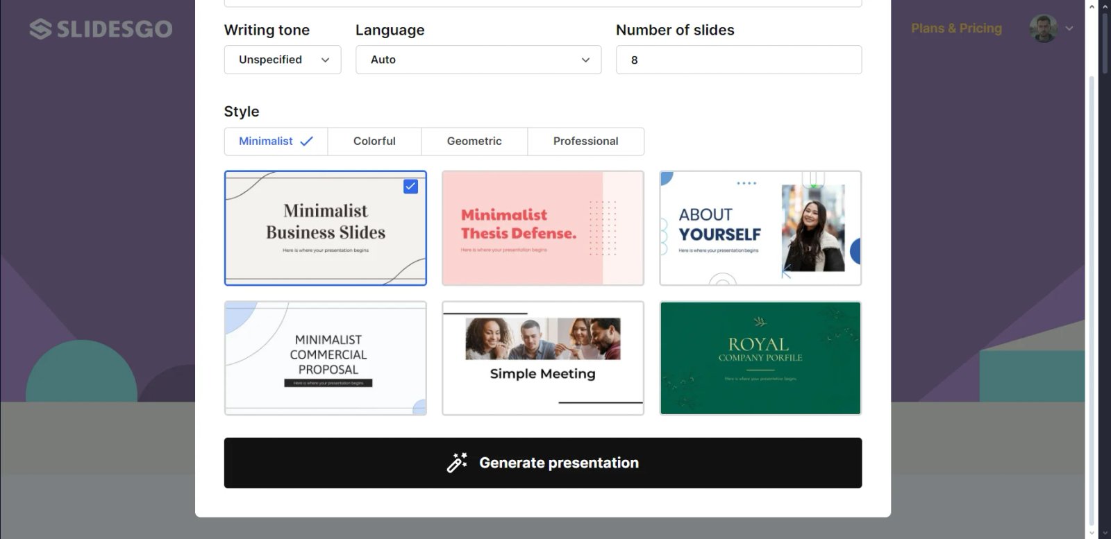
Task: Uncheck the Minimalist Business Slides checkbox
Action: [x=410, y=187]
